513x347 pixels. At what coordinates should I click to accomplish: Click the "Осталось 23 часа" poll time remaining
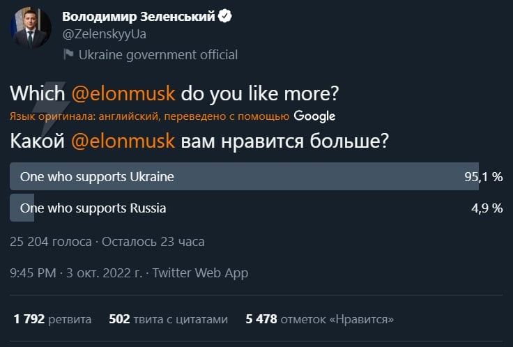click(x=153, y=242)
